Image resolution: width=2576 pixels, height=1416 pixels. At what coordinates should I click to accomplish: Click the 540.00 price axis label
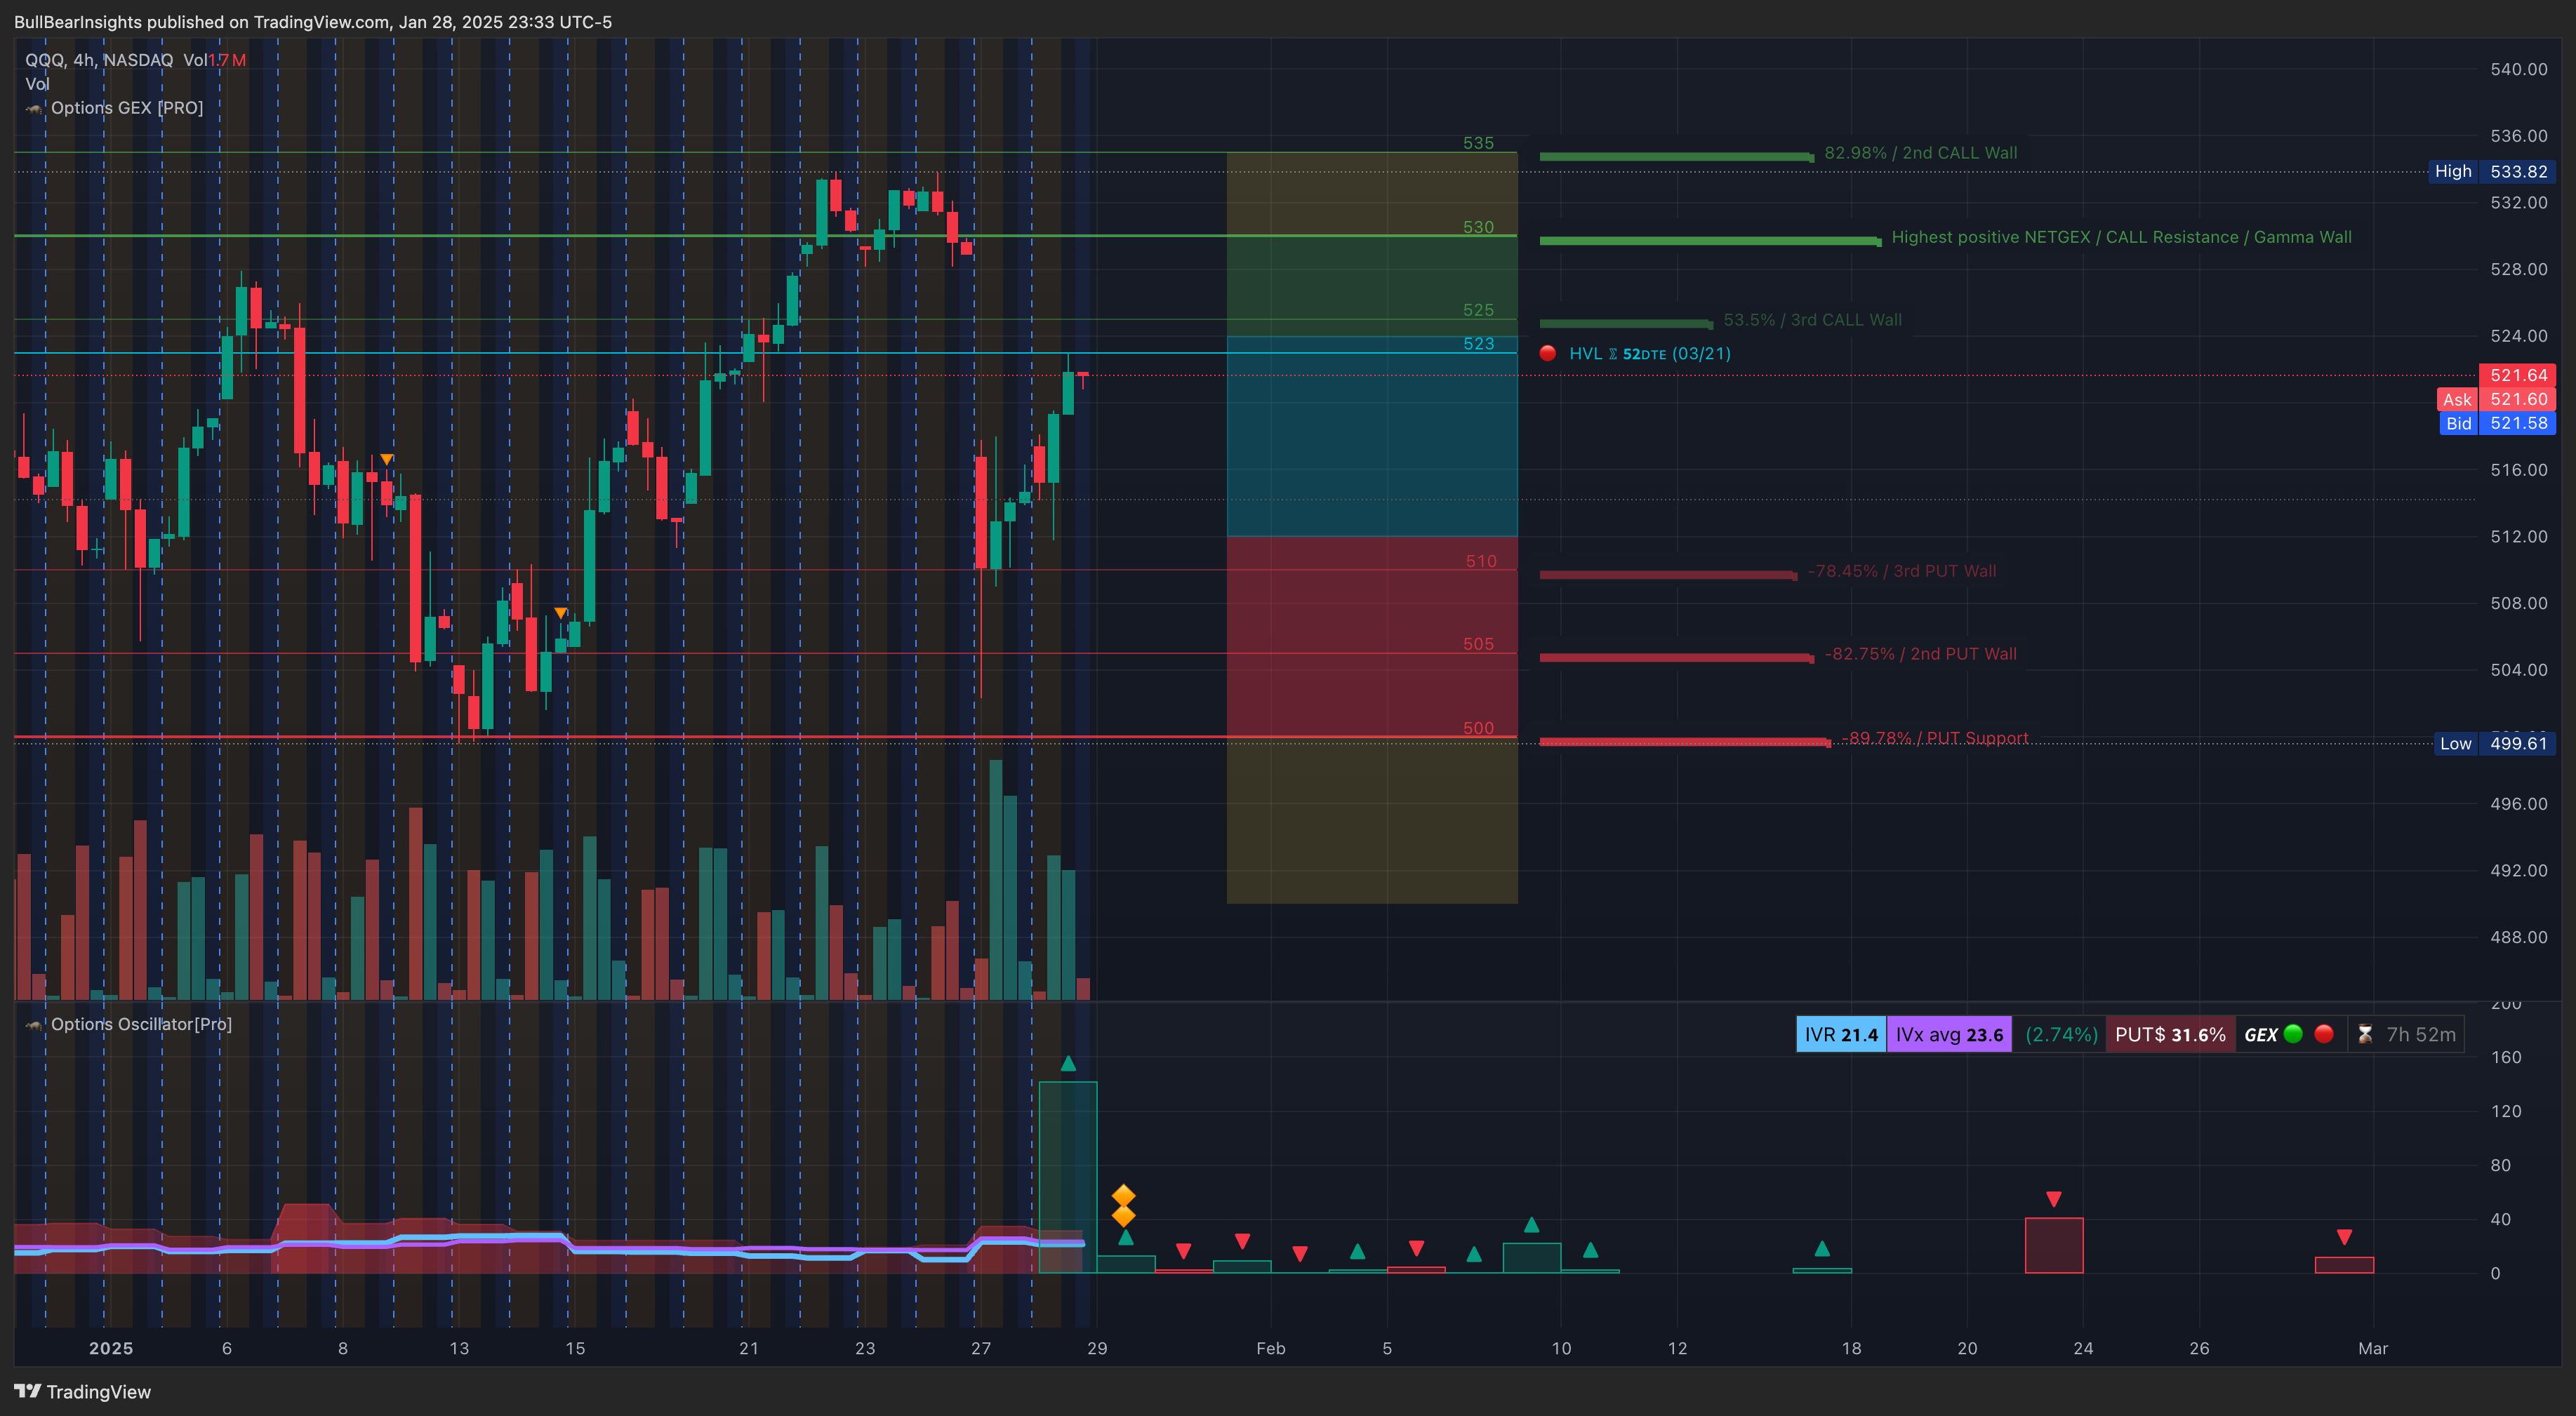(2518, 69)
